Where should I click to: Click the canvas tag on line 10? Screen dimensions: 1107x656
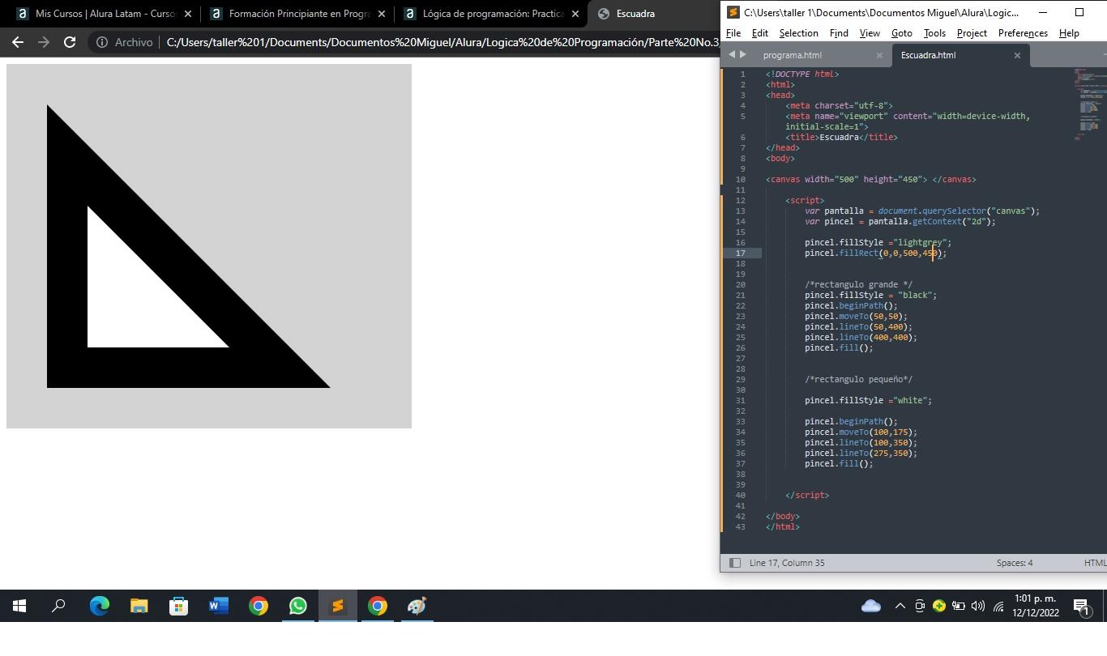(x=870, y=179)
